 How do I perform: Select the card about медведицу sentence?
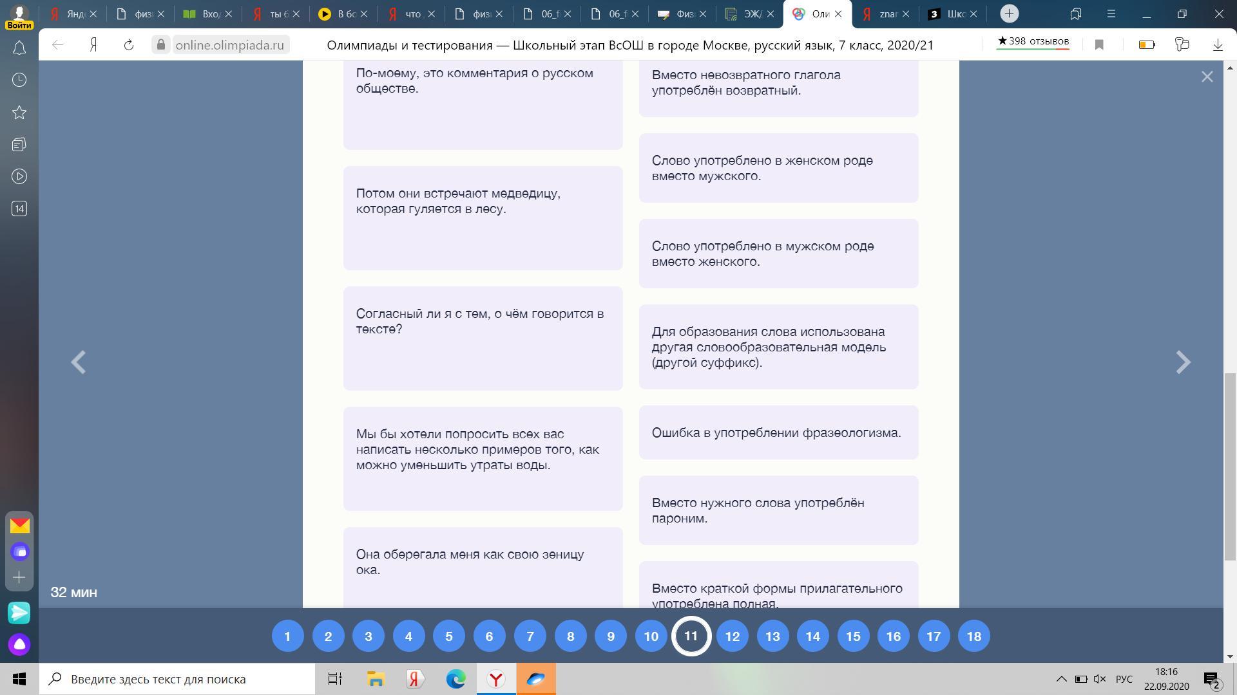tap(483, 218)
